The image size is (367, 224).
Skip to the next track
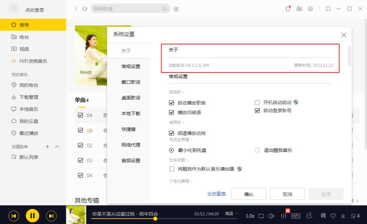coord(51,216)
